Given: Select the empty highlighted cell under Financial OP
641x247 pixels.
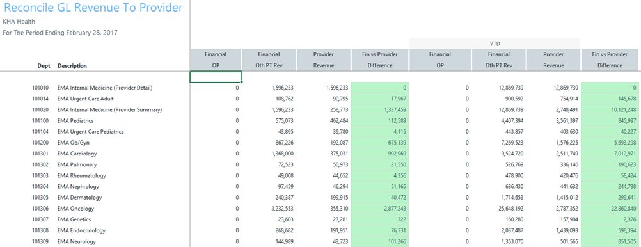Looking at the screenshot, I should [216, 77].
